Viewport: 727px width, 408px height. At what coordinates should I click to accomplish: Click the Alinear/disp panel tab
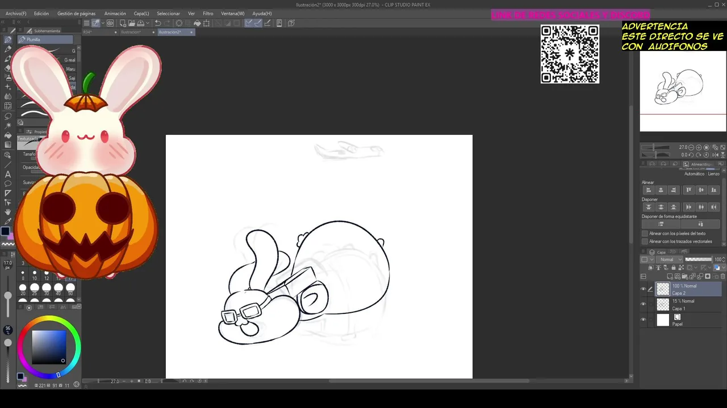click(x=699, y=164)
